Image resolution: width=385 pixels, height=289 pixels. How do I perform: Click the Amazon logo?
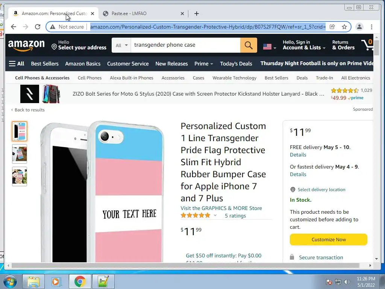pyautogui.click(x=26, y=46)
